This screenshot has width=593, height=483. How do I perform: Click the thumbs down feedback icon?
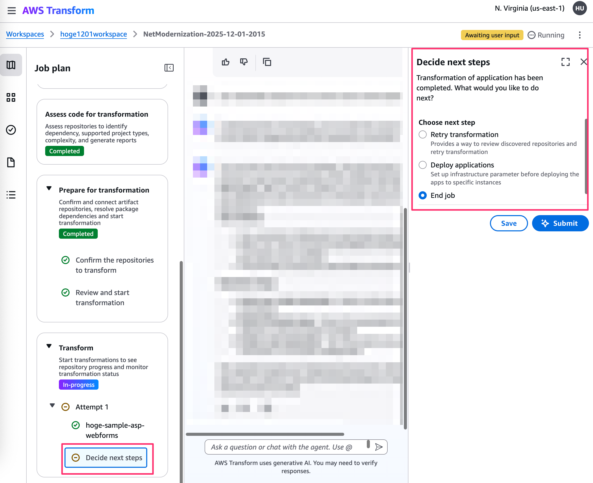click(x=244, y=62)
